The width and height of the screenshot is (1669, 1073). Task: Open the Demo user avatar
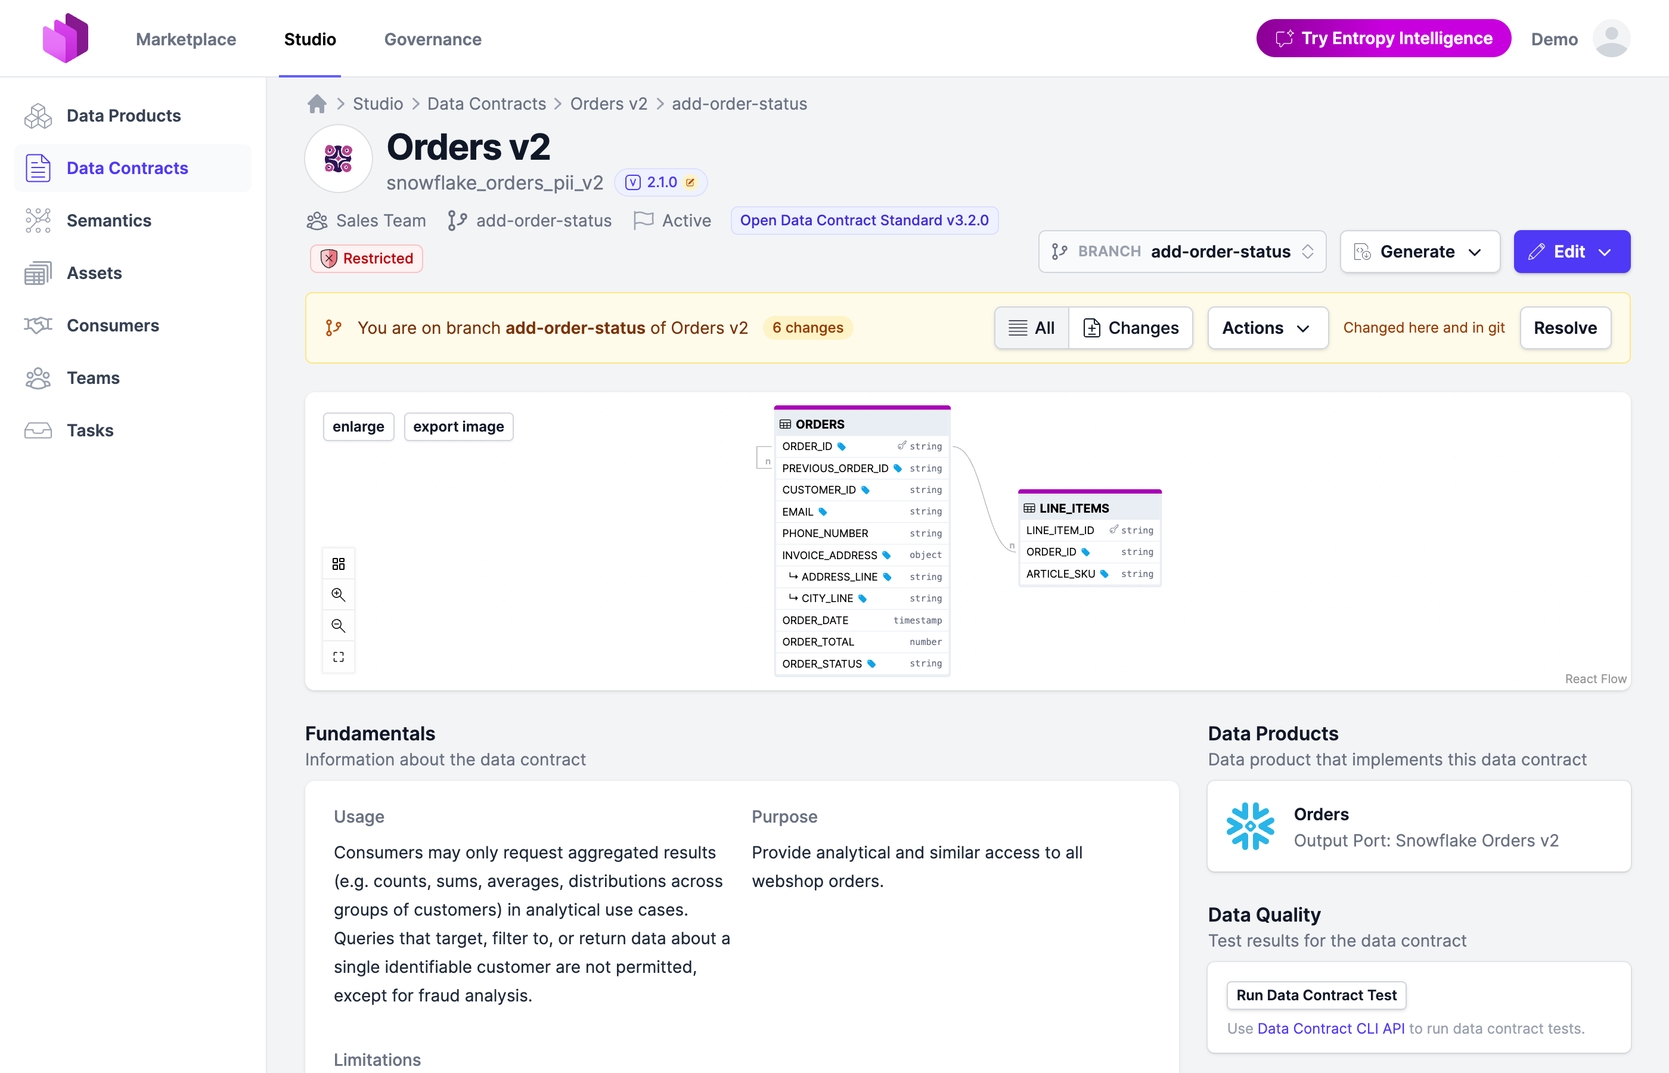coord(1611,39)
